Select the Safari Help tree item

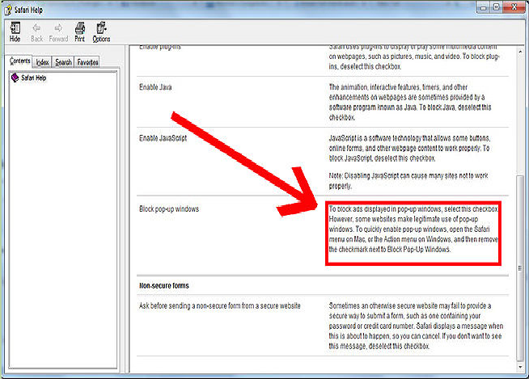(33, 78)
